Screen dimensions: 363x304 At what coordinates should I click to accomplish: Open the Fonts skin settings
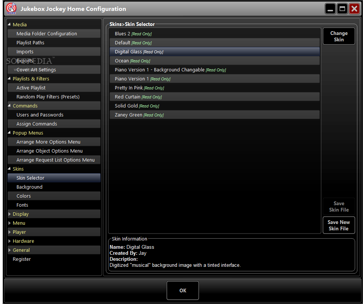(x=54, y=205)
